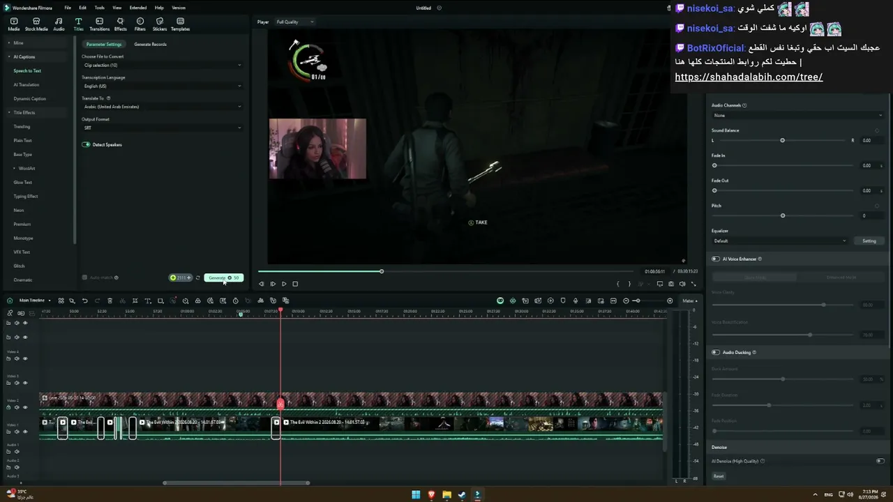This screenshot has width=893, height=502.
Task: Select the Parameter Settings tab
Action: pos(104,44)
